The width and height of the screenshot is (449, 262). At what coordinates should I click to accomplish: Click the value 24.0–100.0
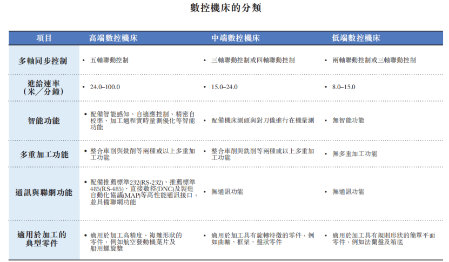tap(105, 87)
